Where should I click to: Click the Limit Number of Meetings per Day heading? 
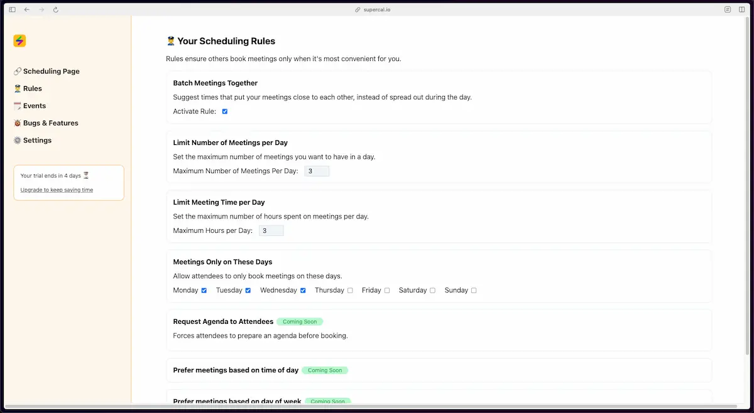pyautogui.click(x=231, y=143)
